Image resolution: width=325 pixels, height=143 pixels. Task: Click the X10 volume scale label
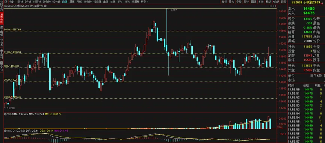280,128
